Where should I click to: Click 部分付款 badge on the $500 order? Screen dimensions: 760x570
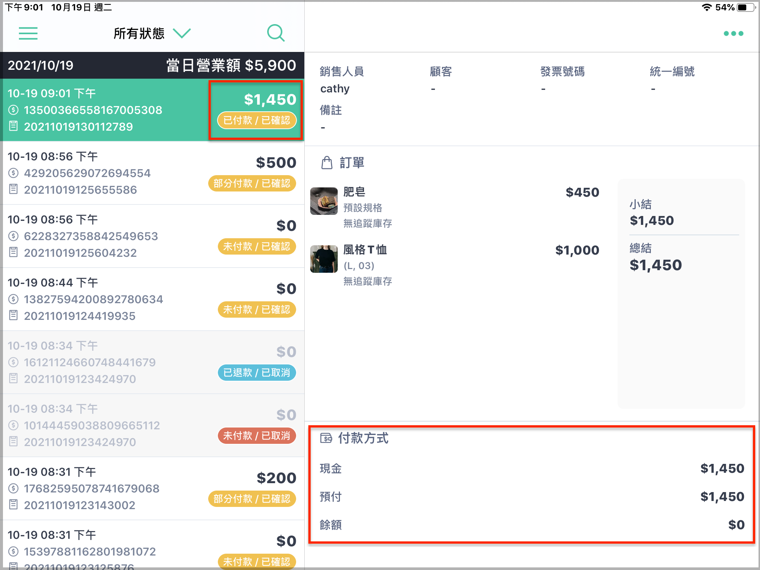click(x=252, y=183)
